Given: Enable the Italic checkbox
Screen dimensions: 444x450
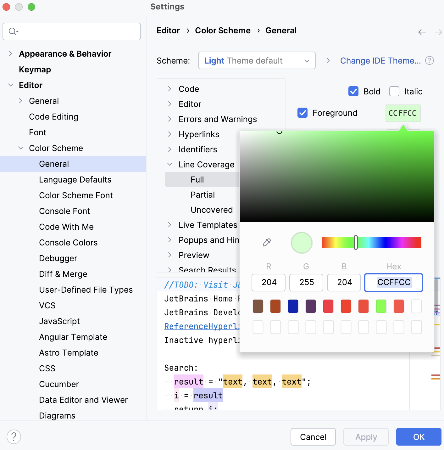Looking at the screenshot, I should click(x=394, y=91).
